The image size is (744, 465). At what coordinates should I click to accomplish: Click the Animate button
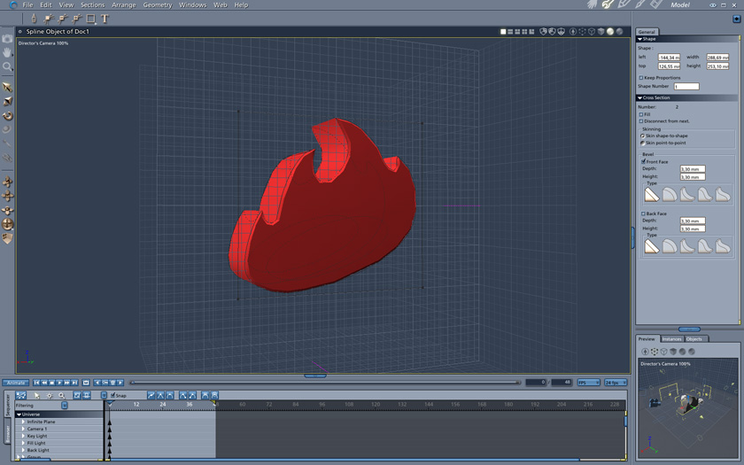(x=15, y=383)
